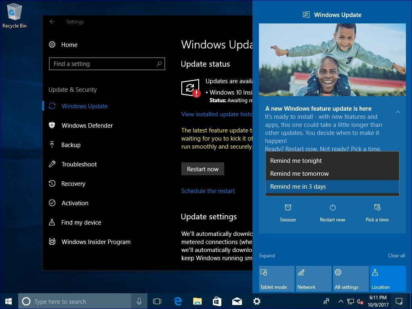Open Windows Insider Program page
The height and width of the screenshot is (309, 412).
pyautogui.click(x=96, y=242)
